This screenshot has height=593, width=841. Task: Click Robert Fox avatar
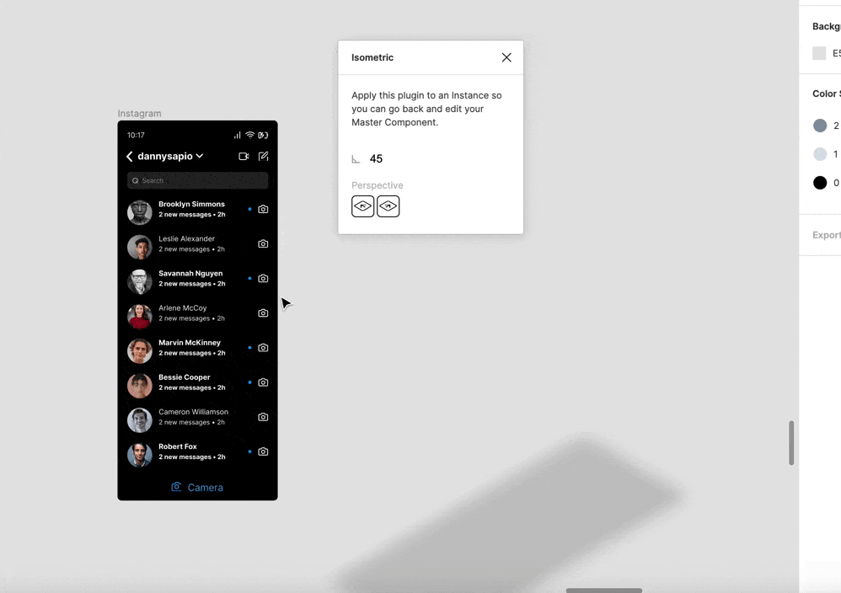[x=139, y=455]
